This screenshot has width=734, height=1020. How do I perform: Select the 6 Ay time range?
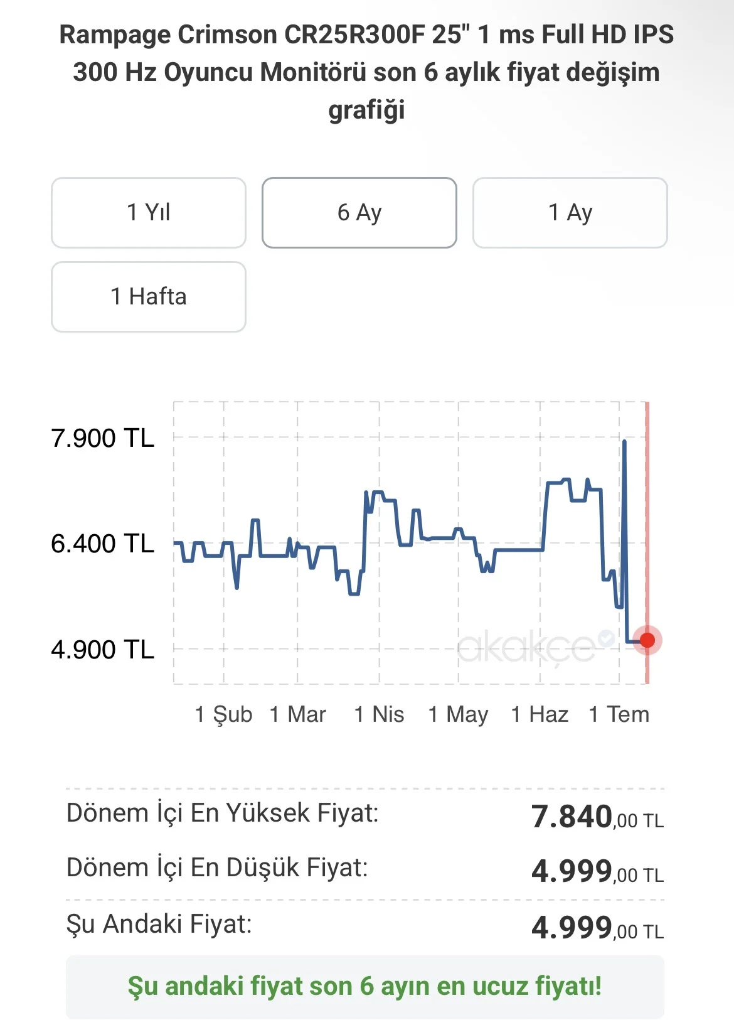(x=359, y=213)
